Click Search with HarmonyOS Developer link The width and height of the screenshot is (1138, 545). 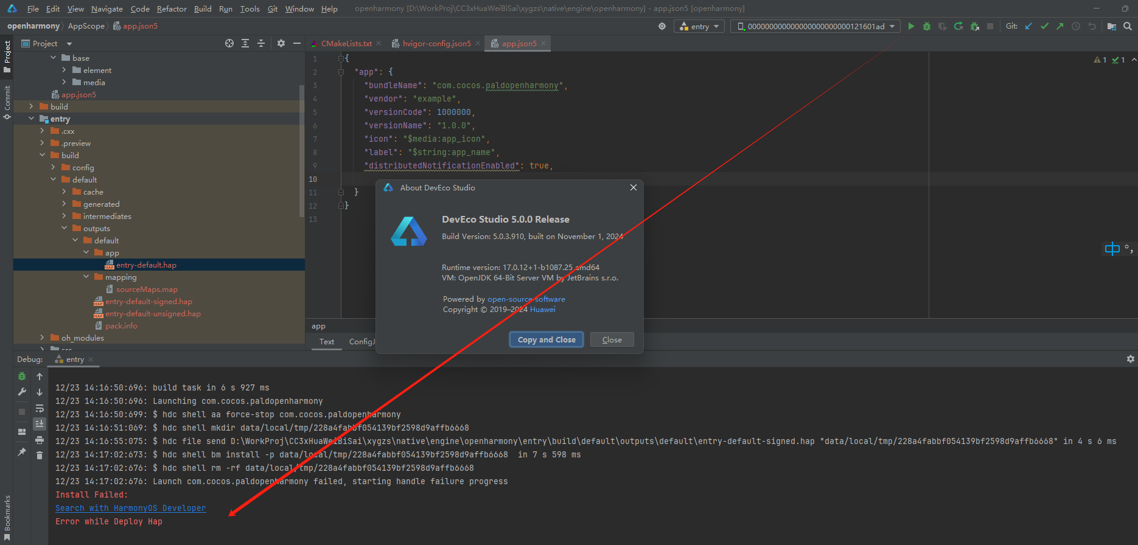pos(131,508)
